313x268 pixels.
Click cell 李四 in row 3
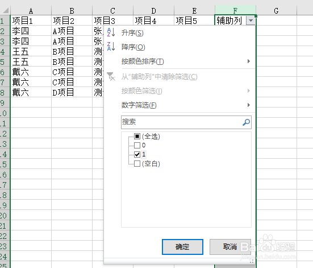[x=31, y=41]
